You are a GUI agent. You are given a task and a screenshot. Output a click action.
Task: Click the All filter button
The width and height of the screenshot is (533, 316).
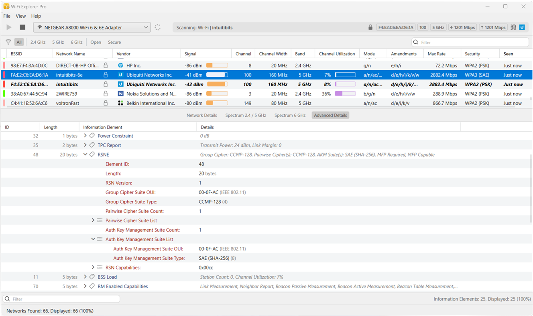pyautogui.click(x=19, y=42)
